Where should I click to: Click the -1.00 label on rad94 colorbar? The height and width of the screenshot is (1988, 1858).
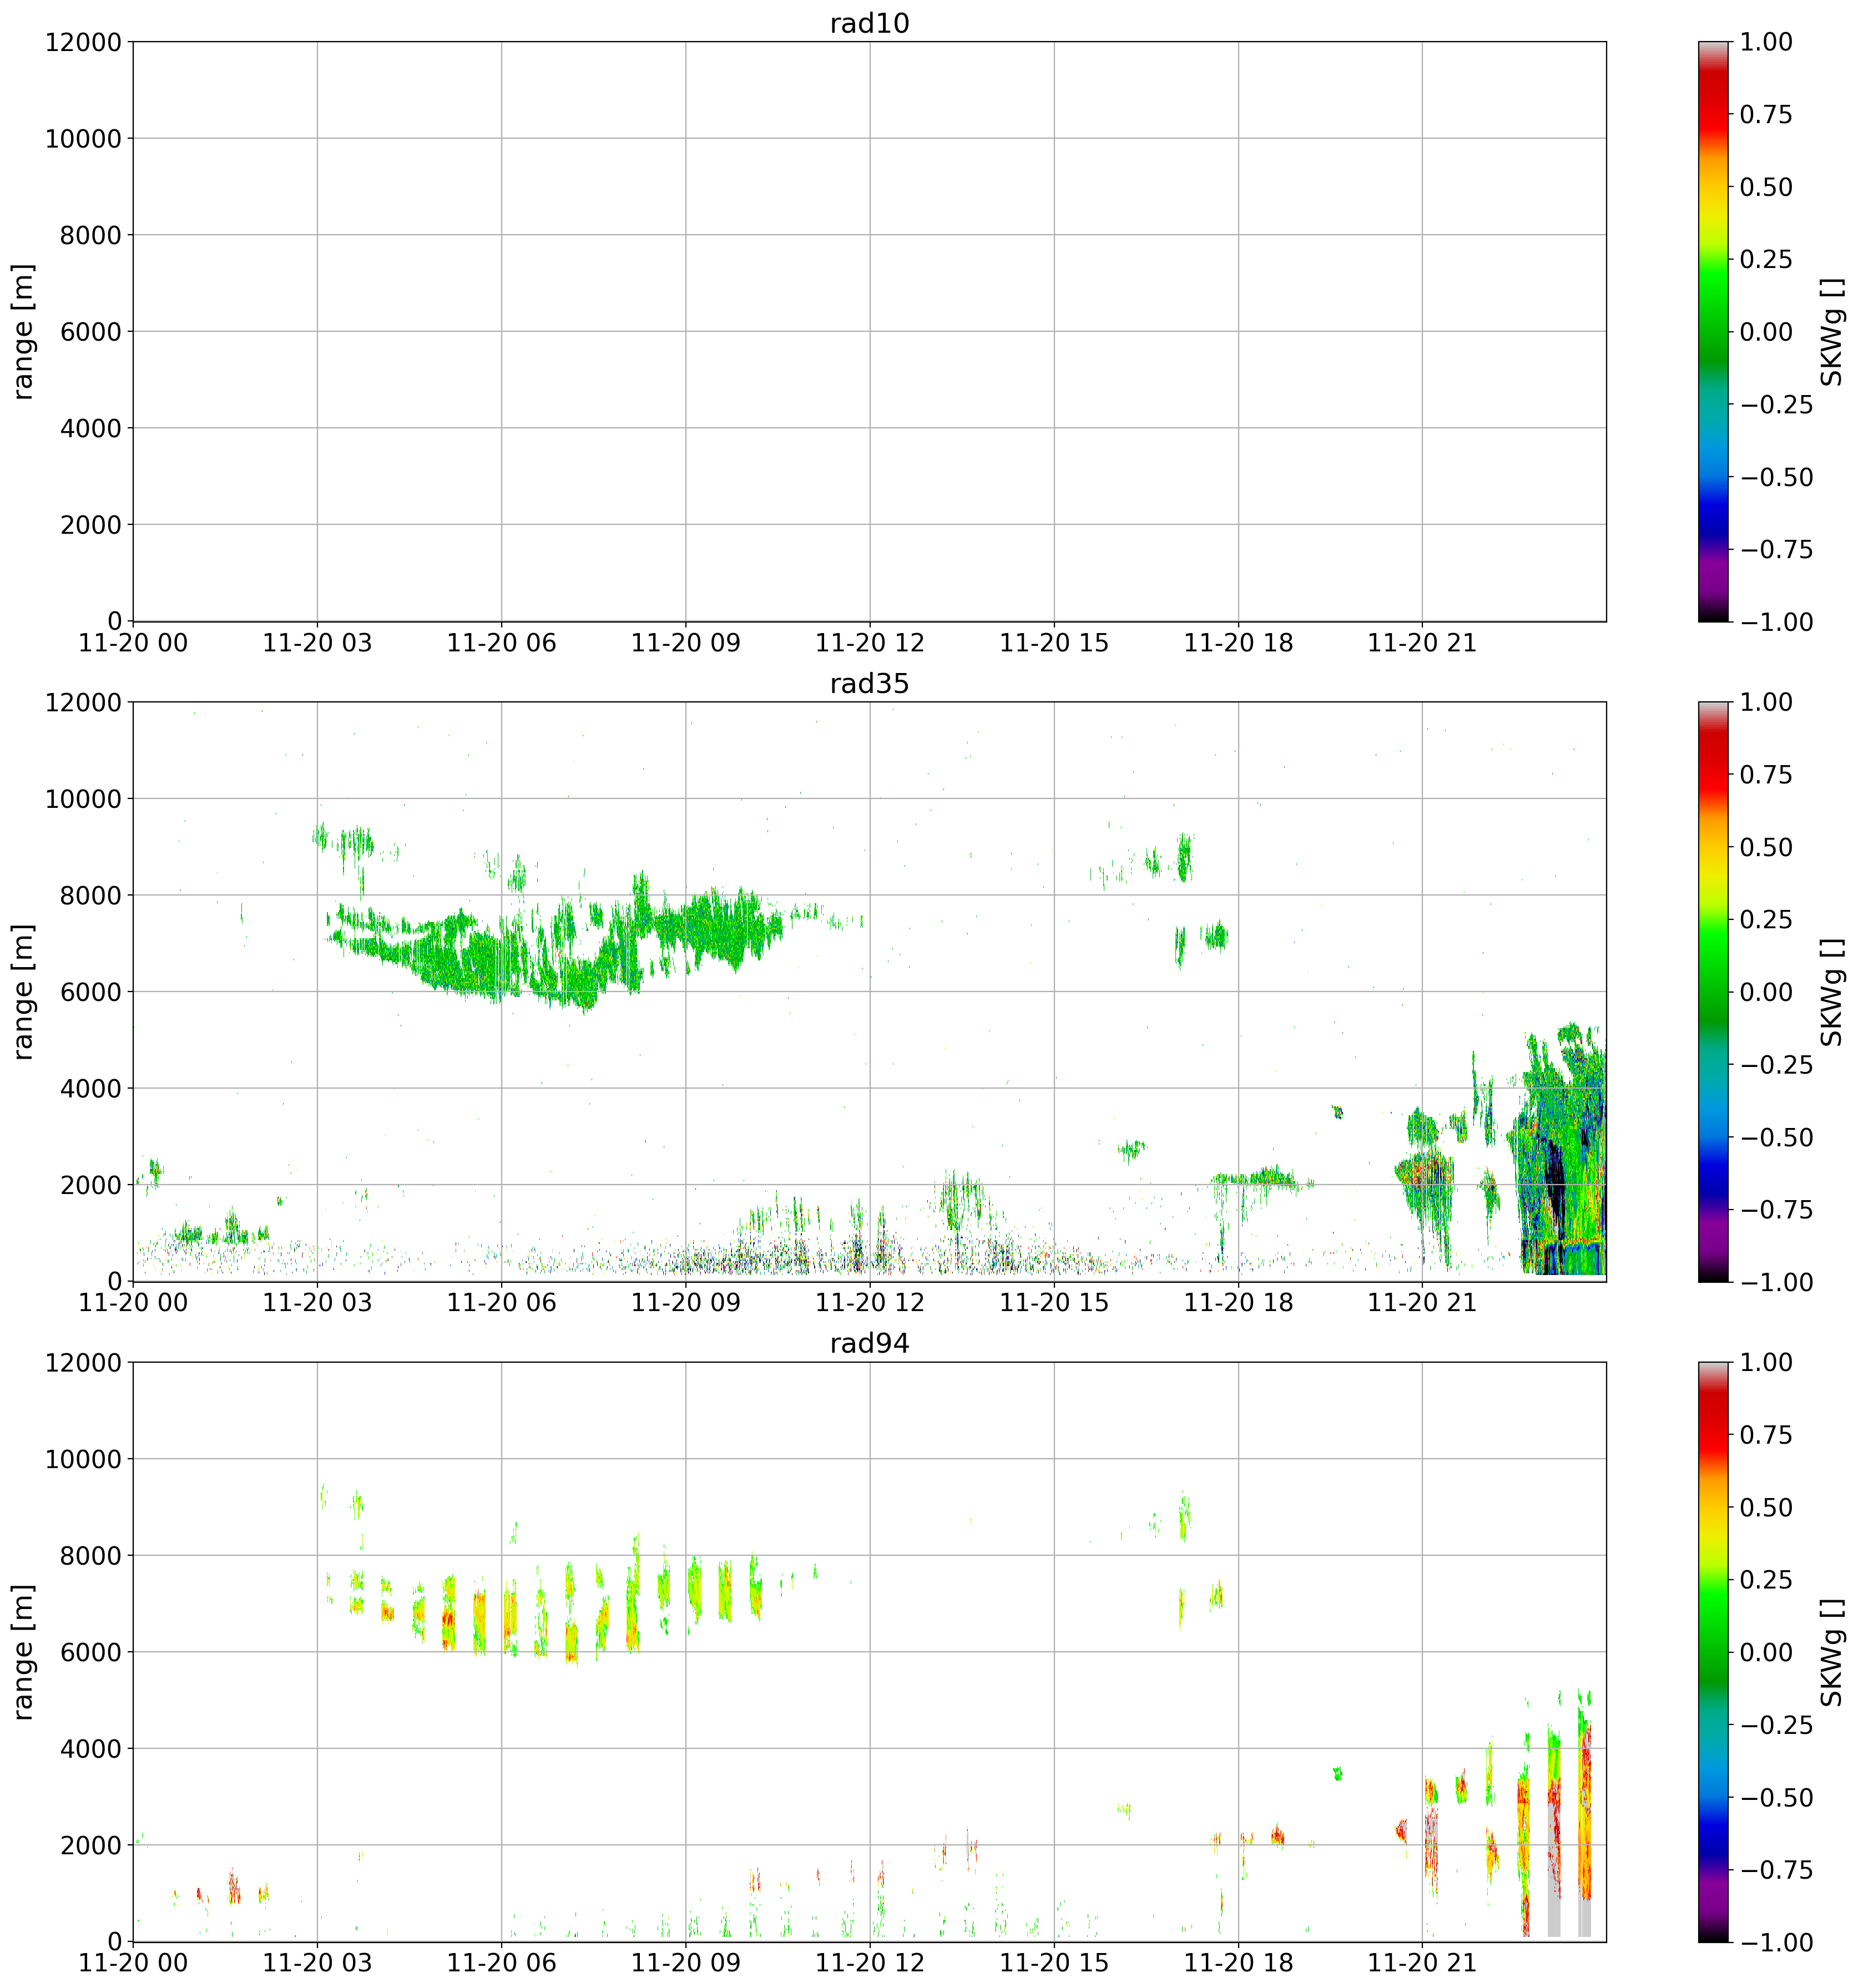point(1776,1942)
